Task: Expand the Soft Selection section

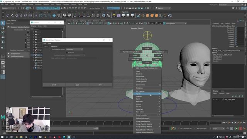Action: point(8,54)
